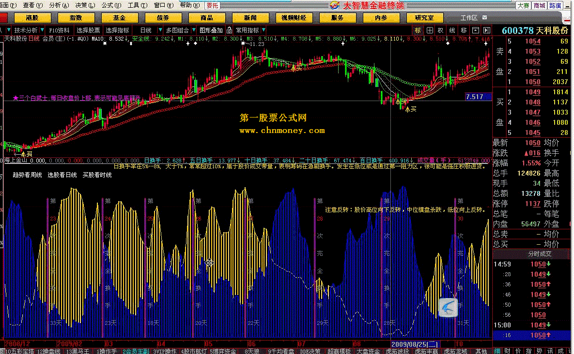
Task: Expand the 多图组合 dropdown arrow
Action: pyautogui.click(x=194, y=30)
